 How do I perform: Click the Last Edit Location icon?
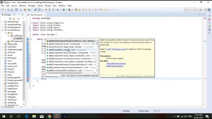click(x=102, y=10)
